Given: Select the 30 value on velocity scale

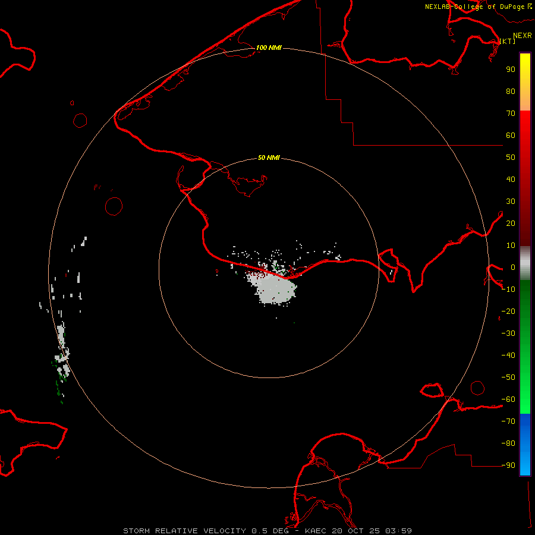Looking at the screenshot, I should 511,202.
